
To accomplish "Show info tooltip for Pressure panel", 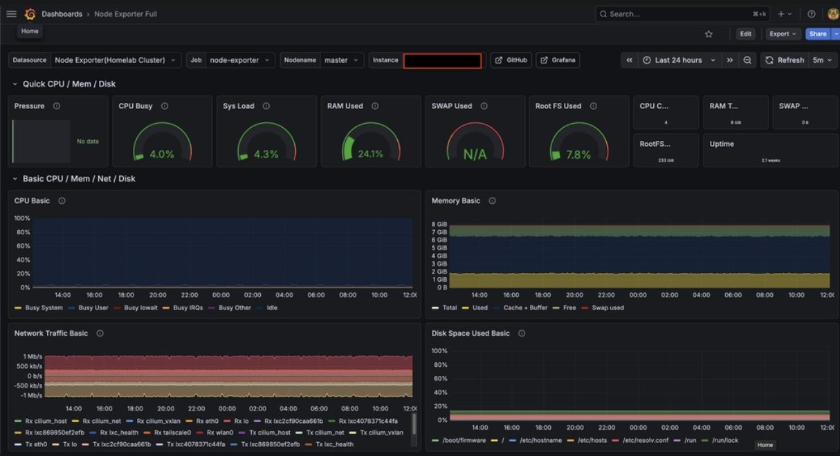I will pos(57,106).
